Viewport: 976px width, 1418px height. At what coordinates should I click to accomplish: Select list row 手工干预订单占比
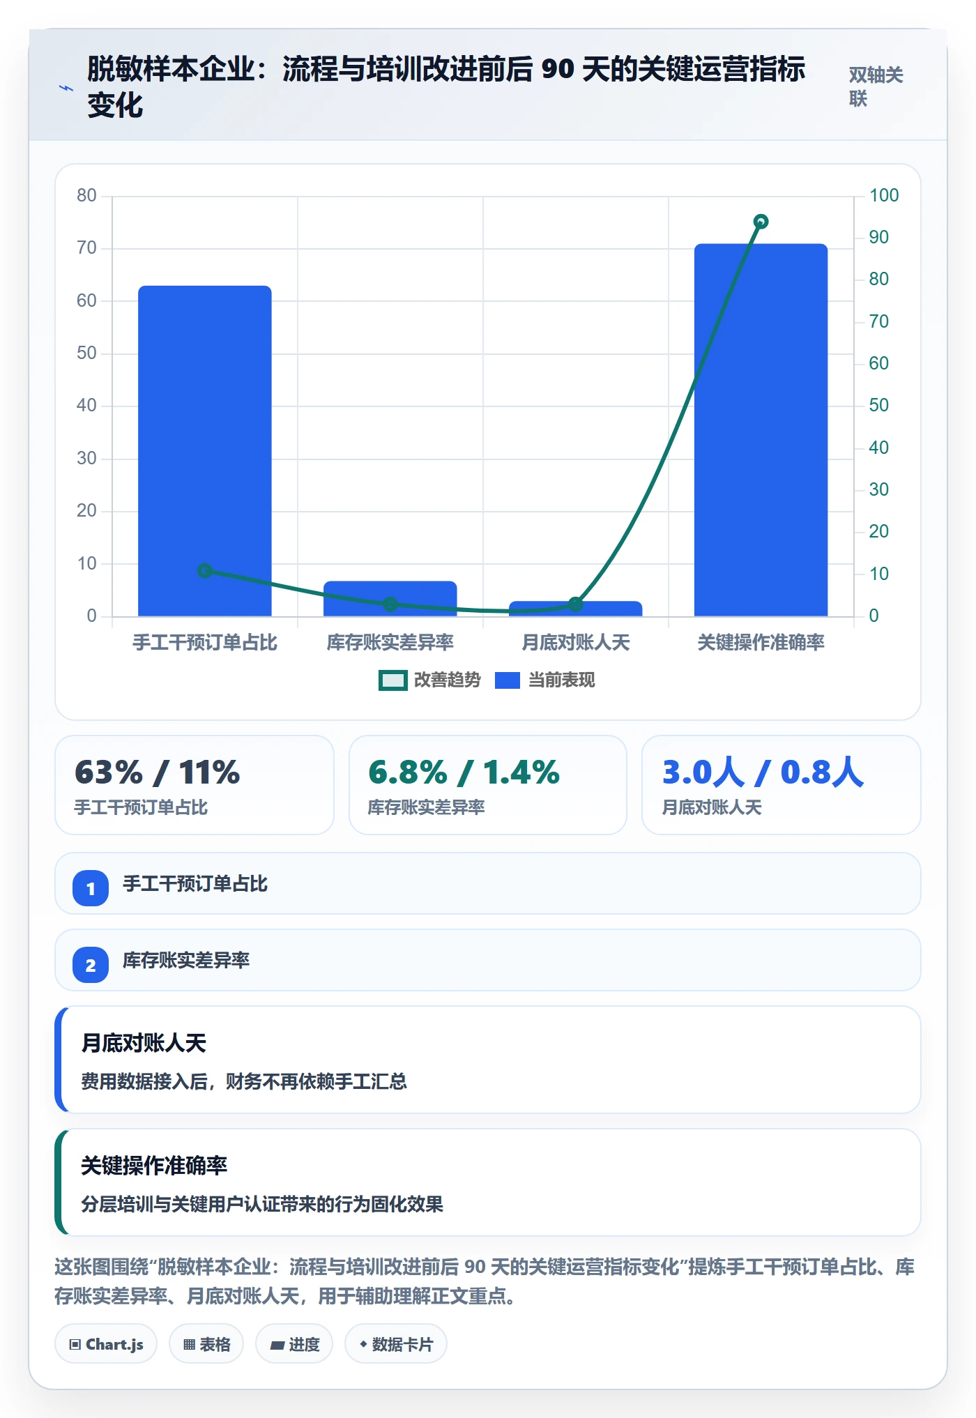(488, 883)
